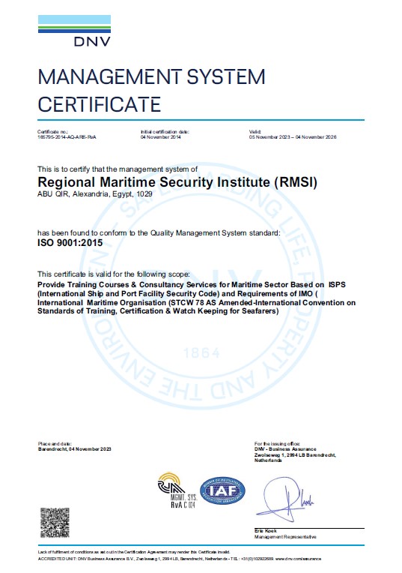Click the certificate number value
Image resolution: width=402 pixels, height=573 pixels.
pos(67,137)
